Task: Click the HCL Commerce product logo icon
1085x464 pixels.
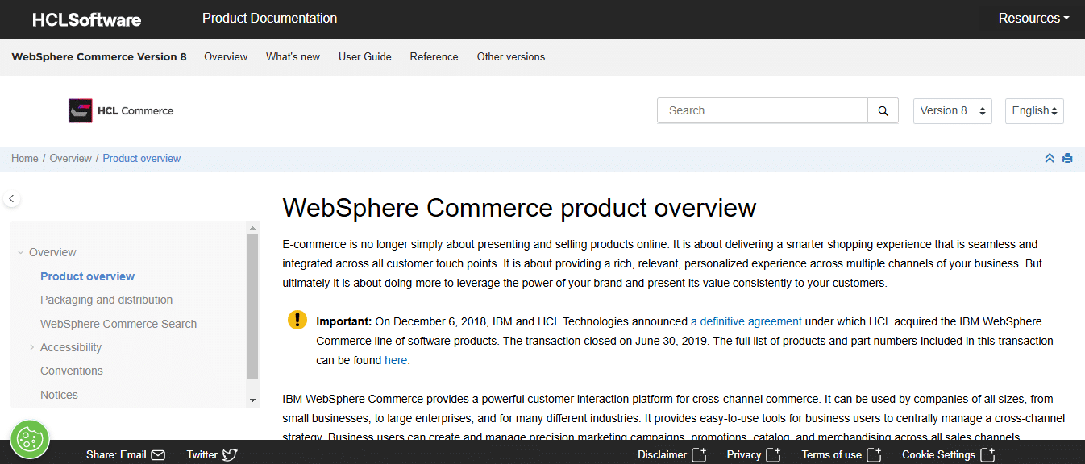Action: [x=81, y=110]
